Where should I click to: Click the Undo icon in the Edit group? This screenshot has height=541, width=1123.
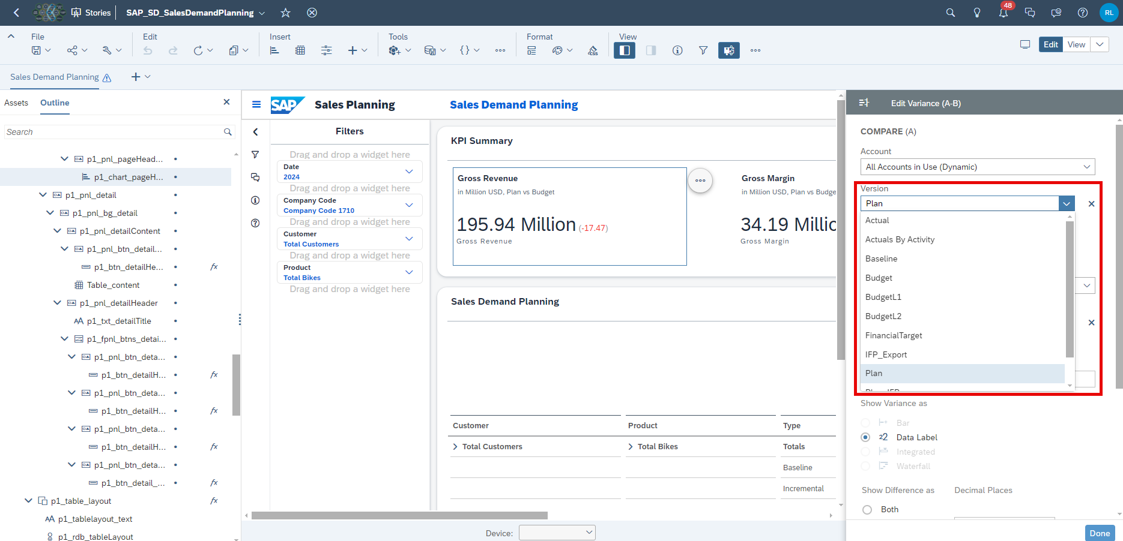point(148,50)
